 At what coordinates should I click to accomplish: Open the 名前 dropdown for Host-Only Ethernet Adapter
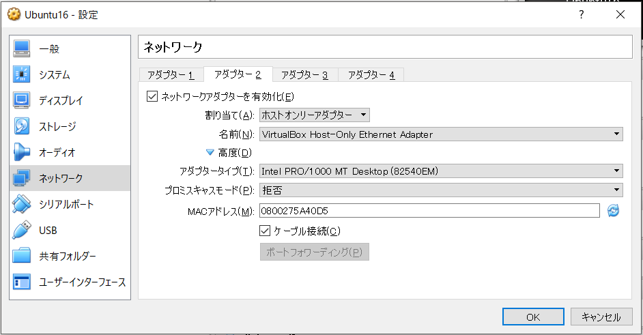coord(441,134)
